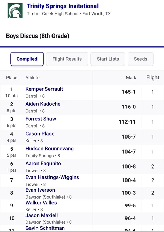
Task: View Forrest Shaw's profile
Action: [x=41, y=119]
